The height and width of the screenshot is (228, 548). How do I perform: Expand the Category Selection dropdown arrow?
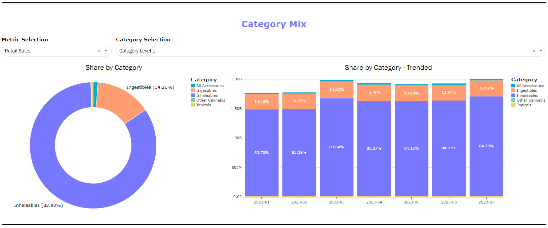pyautogui.click(x=541, y=51)
